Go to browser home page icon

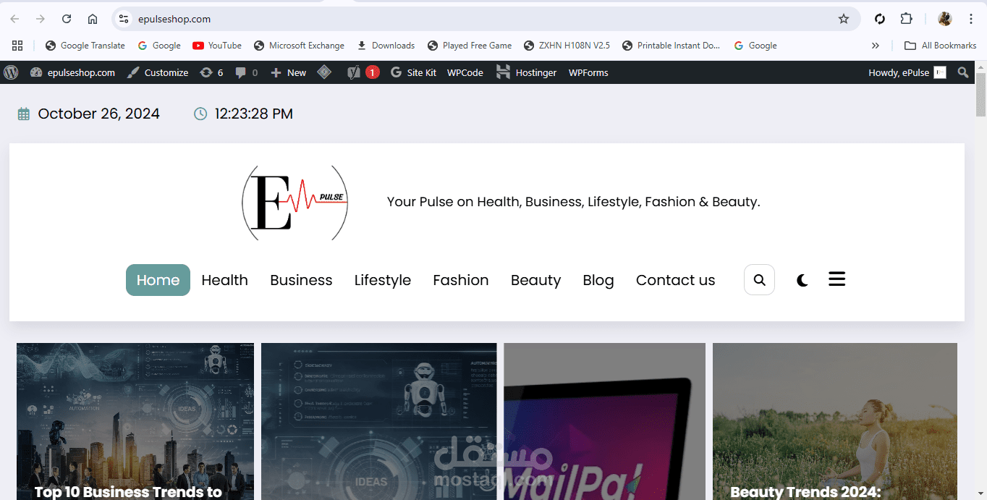pos(93,19)
